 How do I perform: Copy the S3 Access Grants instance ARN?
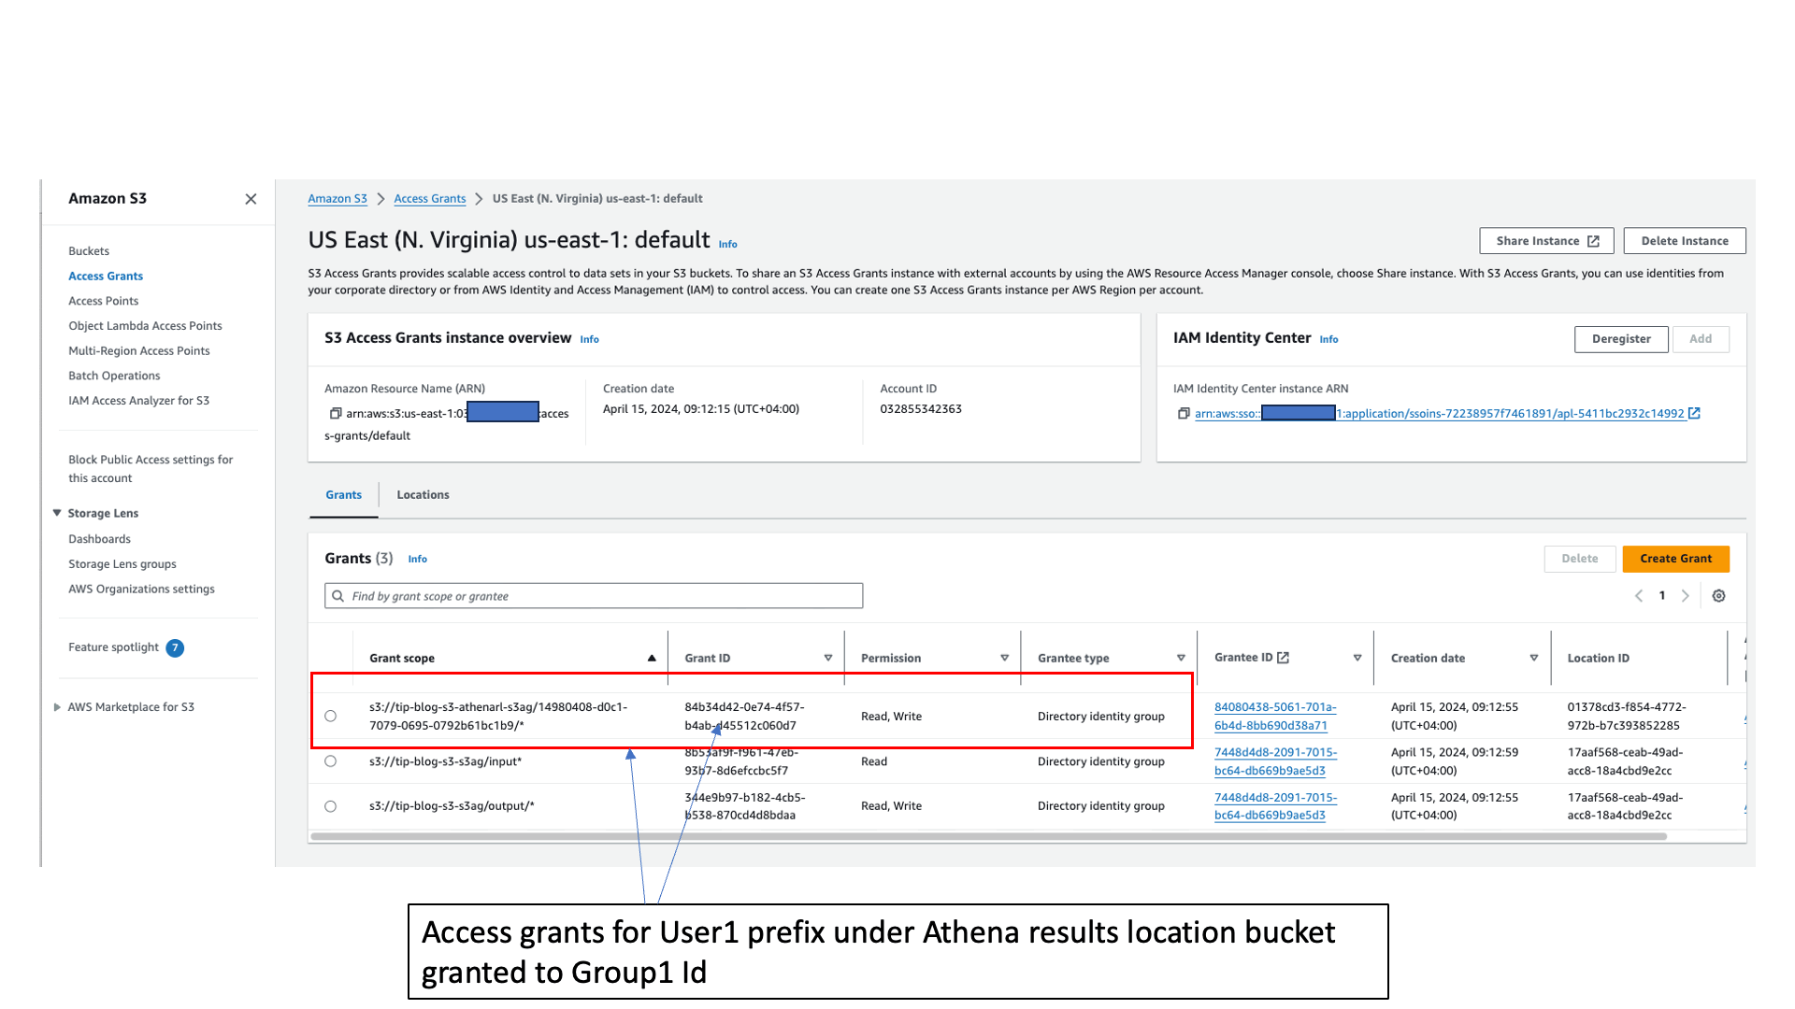tap(335, 414)
